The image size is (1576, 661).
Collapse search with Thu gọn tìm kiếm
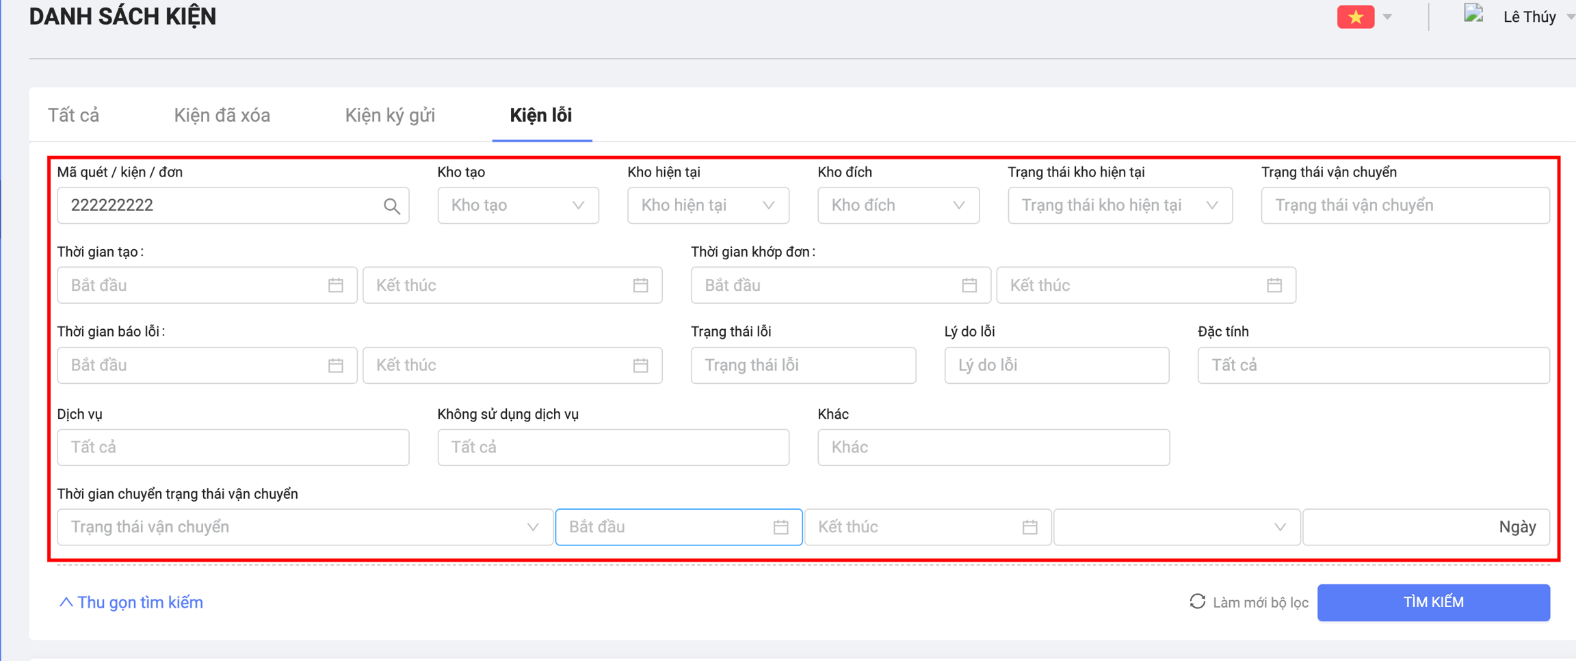coord(131,603)
